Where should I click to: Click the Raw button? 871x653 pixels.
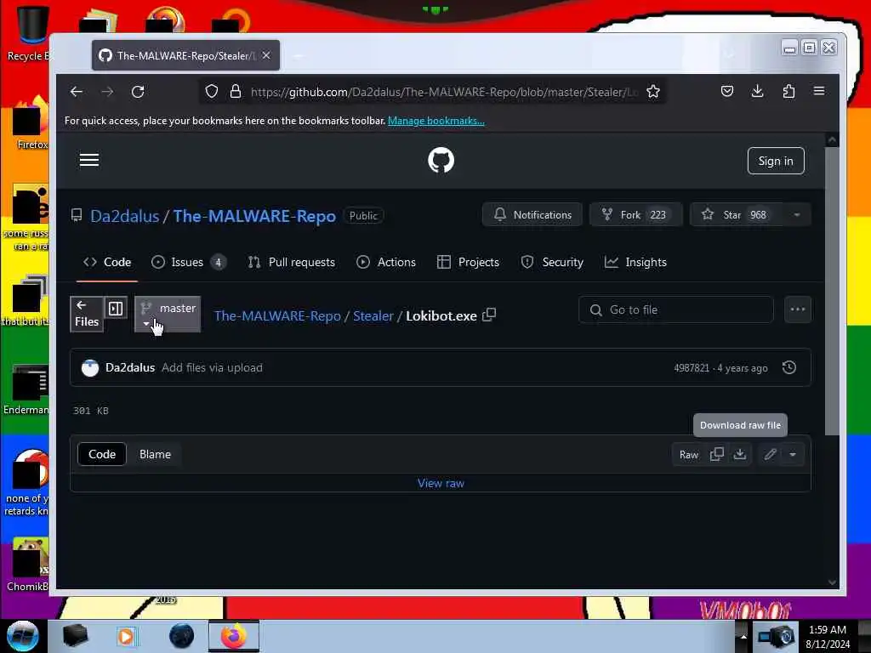[x=689, y=455]
